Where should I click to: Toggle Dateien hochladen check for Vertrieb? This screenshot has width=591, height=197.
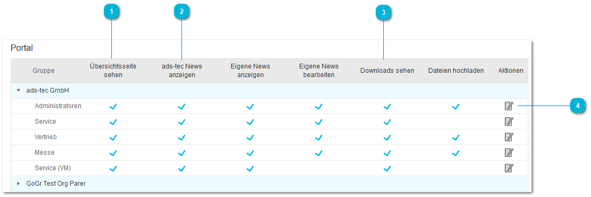pos(456,138)
